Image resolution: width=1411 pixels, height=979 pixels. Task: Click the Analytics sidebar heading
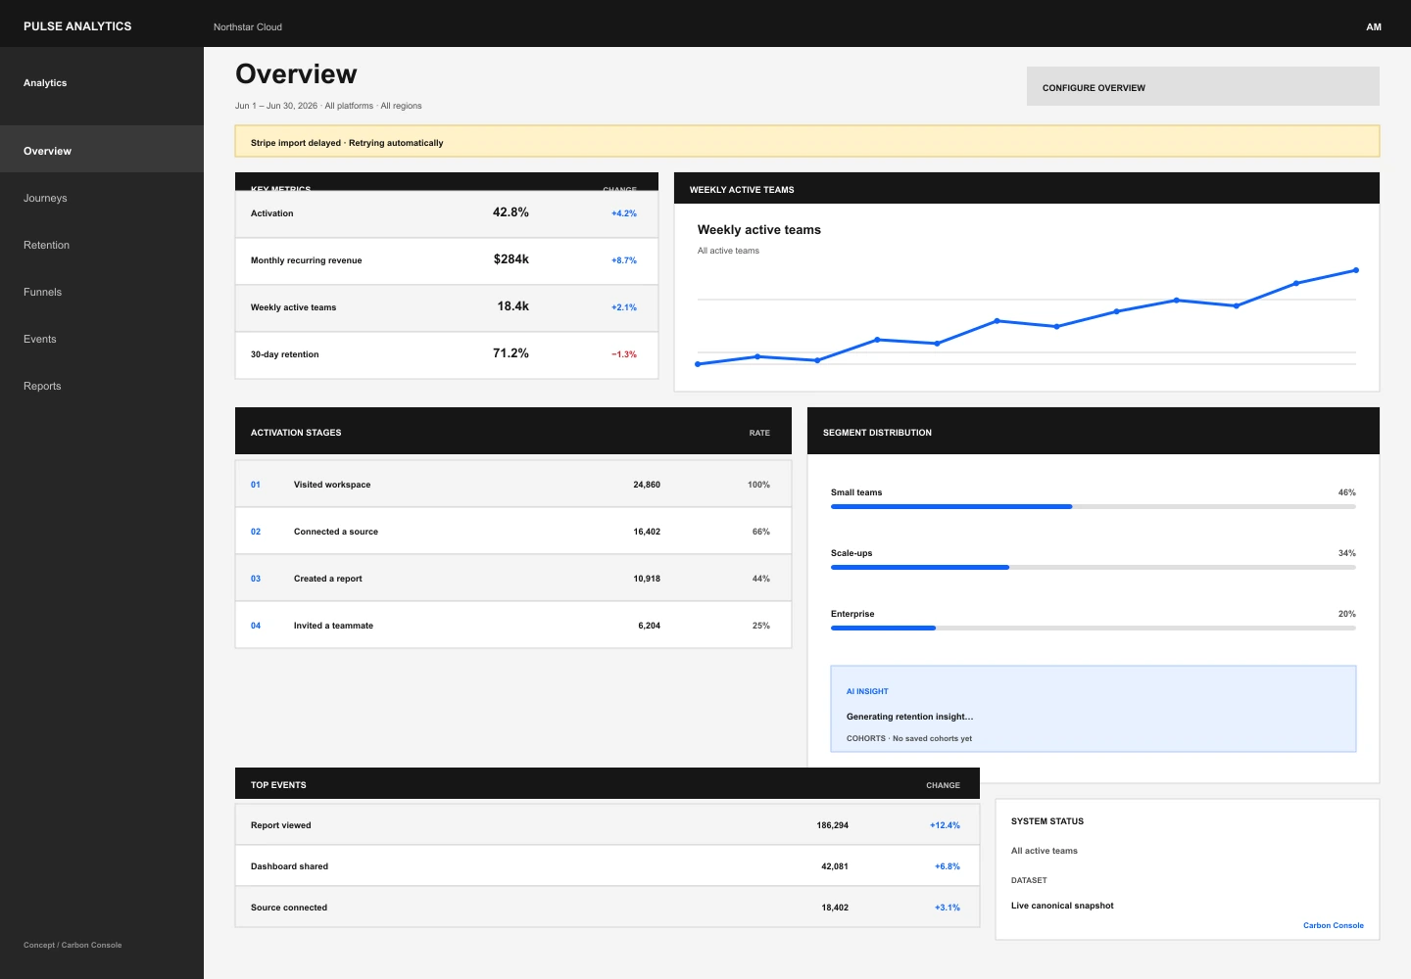45,83
